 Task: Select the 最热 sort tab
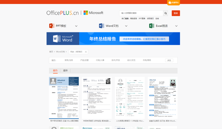point(55,70)
